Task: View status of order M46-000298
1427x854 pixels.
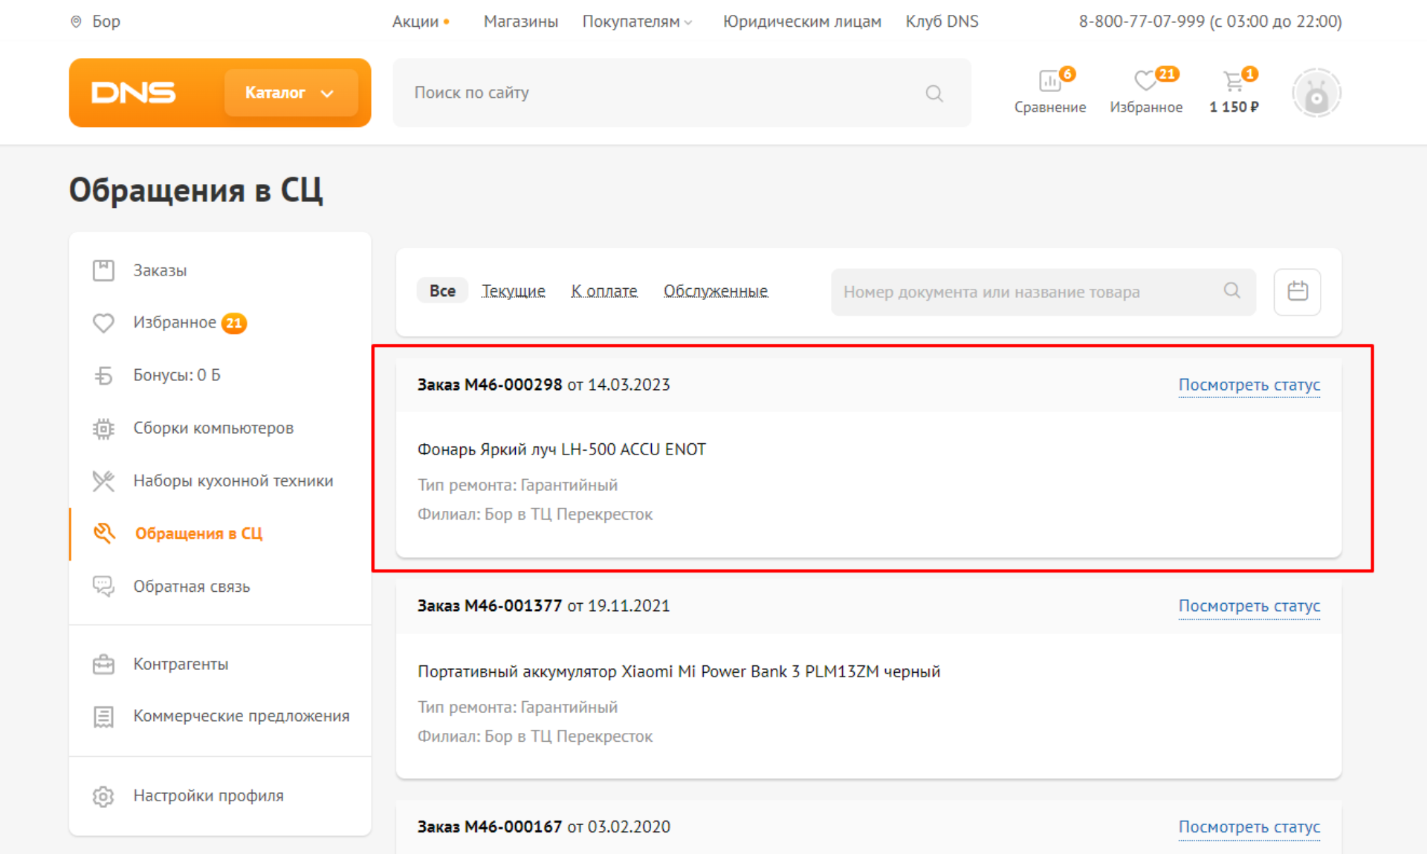Action: point(1249,385)
